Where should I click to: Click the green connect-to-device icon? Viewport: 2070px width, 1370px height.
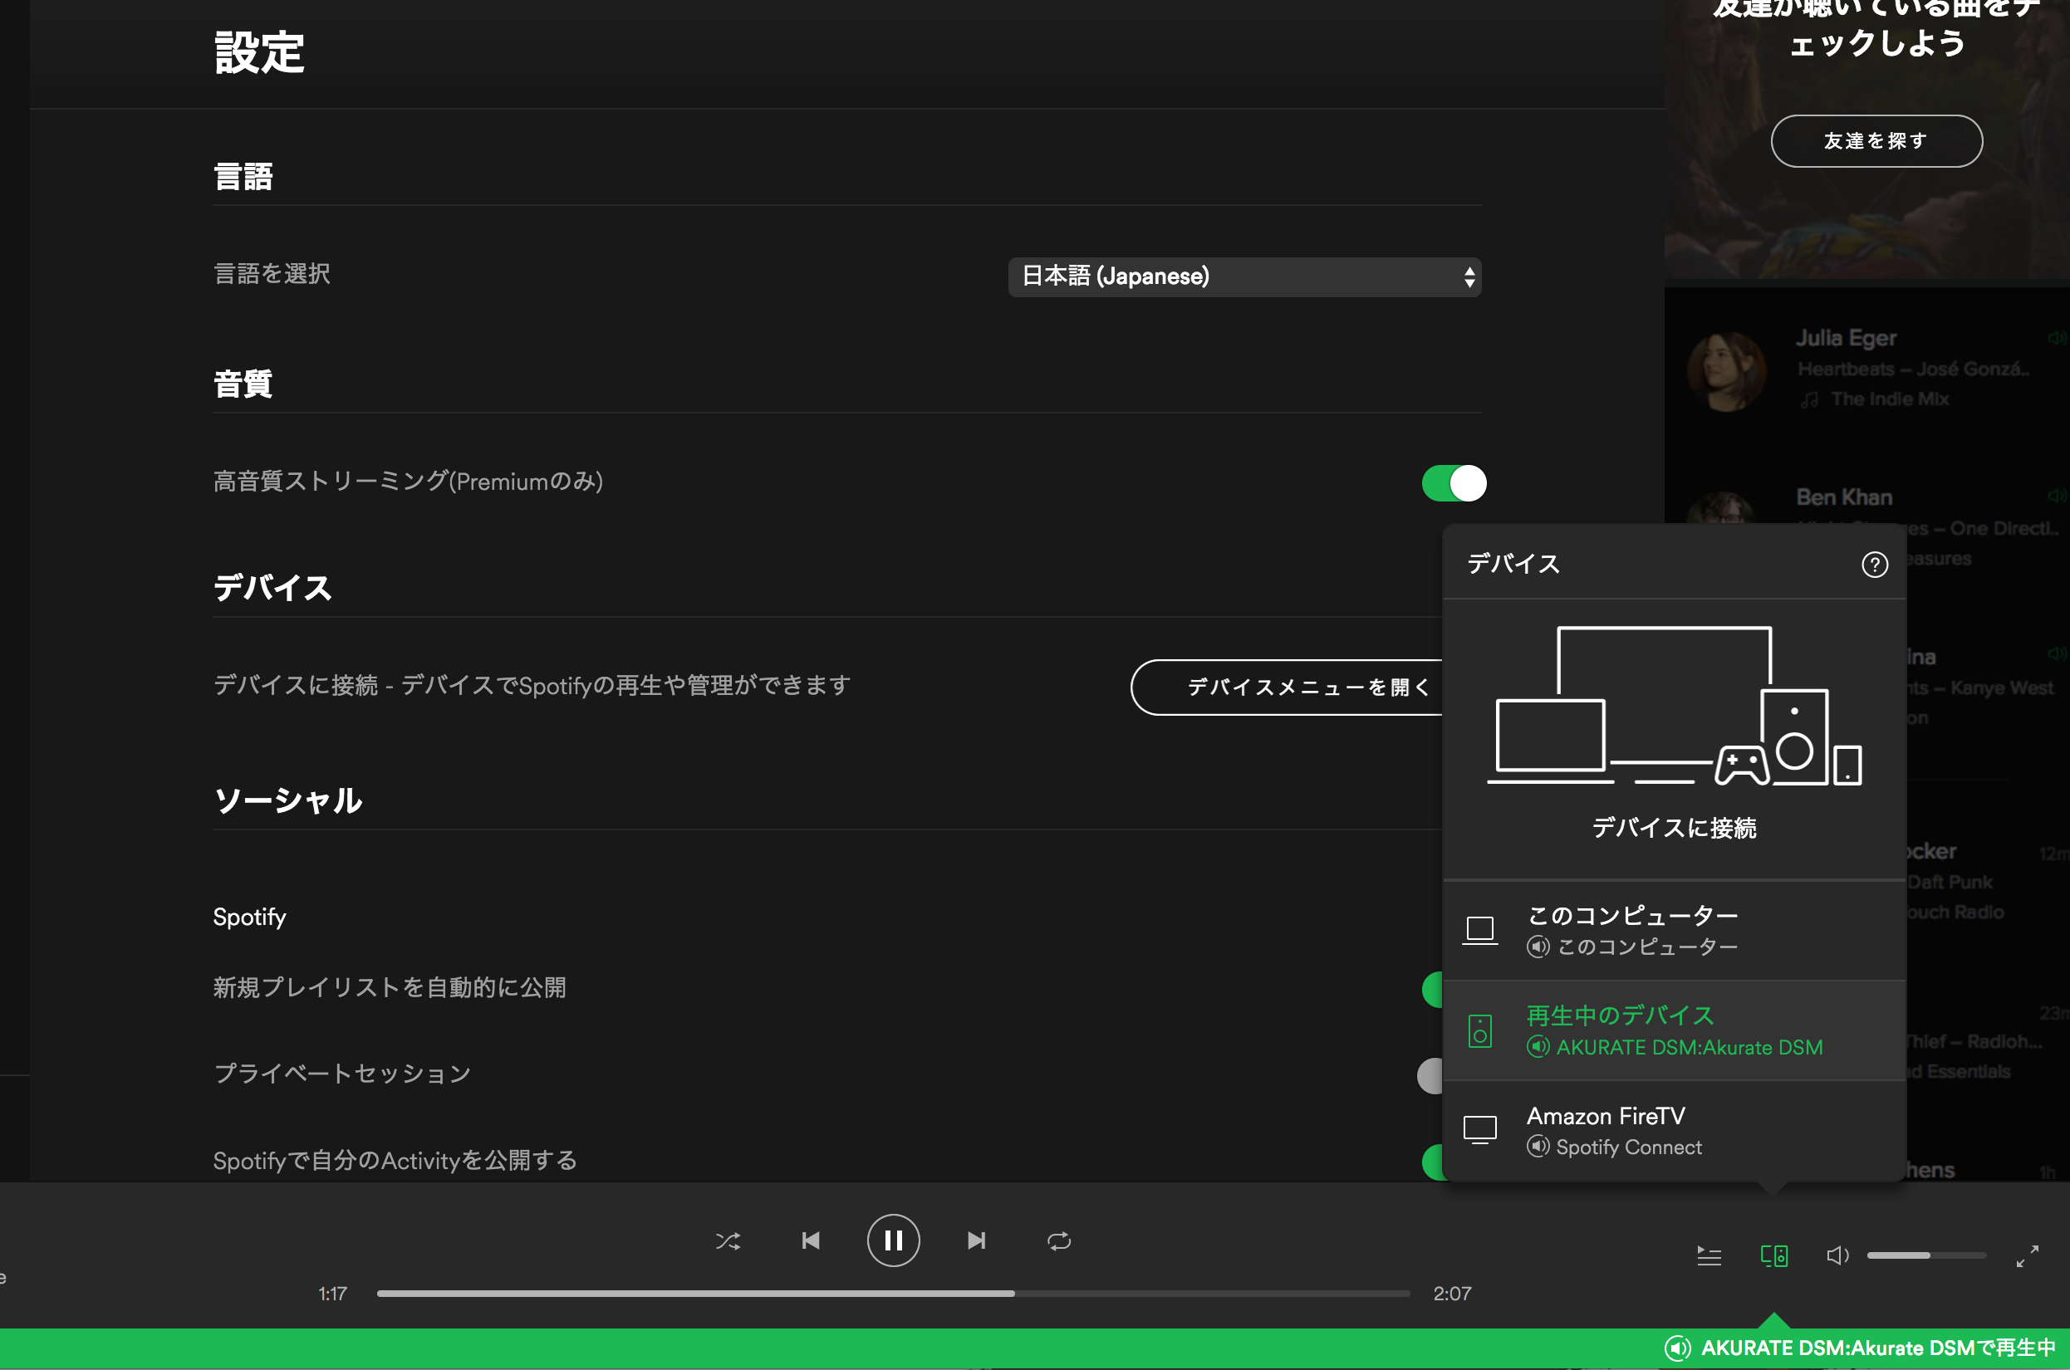click(1773, 1255)
